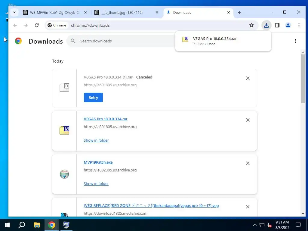Show MVP19Patch.exe in folder
Viewport: 308px width, 231px height.
(96, 184)
